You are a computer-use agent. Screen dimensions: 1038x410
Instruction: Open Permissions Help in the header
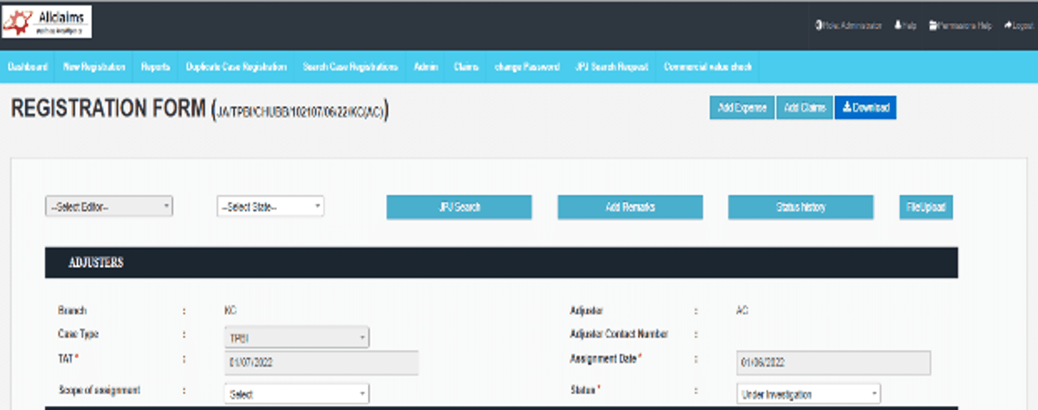coord(960,25)
